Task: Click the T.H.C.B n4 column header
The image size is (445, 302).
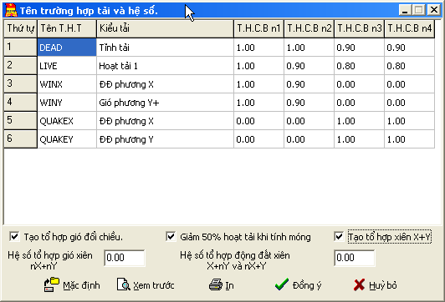Action: 410,28
